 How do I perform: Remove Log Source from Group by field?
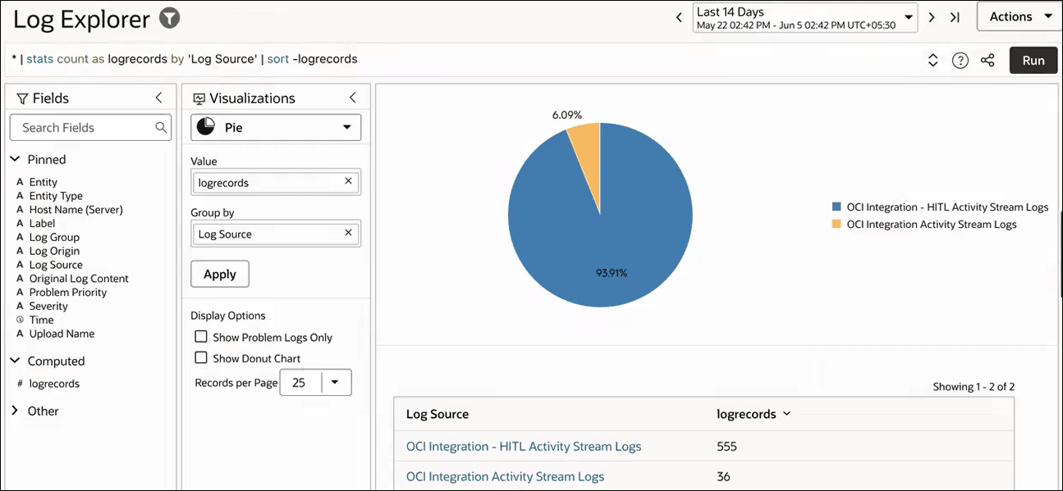pyautogui.click(x=348, y=233)
